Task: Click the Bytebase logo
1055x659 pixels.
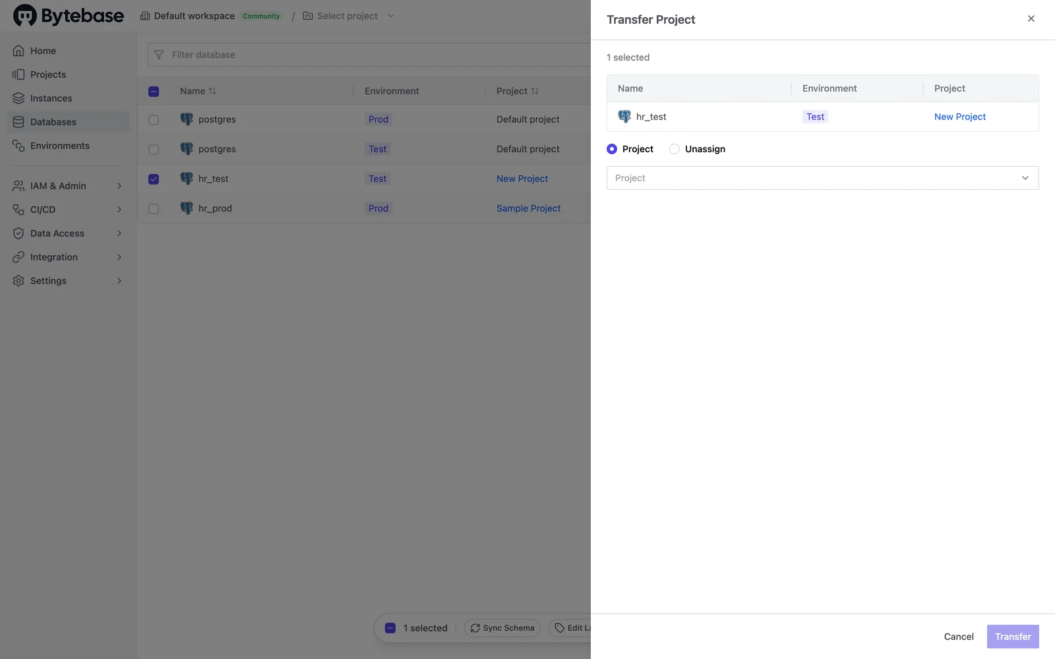Action: pyautogui.click(x=69, y=16)
